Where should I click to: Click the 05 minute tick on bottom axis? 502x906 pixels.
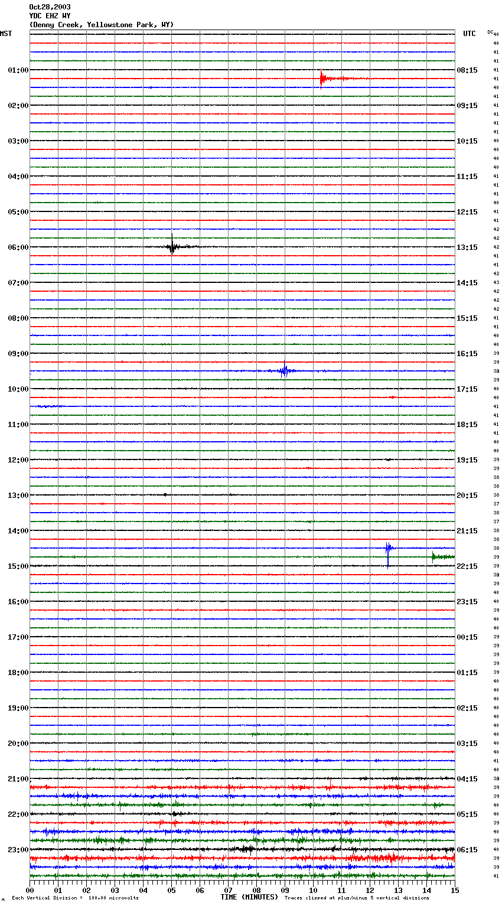pos(172,891)
